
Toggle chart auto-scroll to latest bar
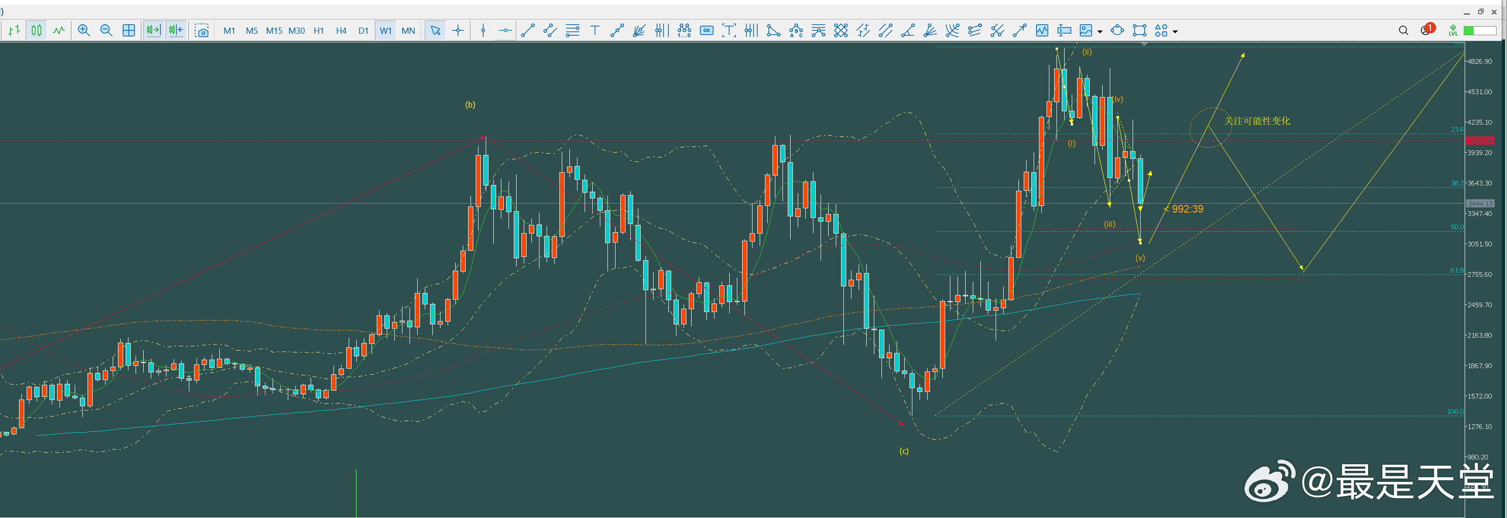tap(153, 30)
